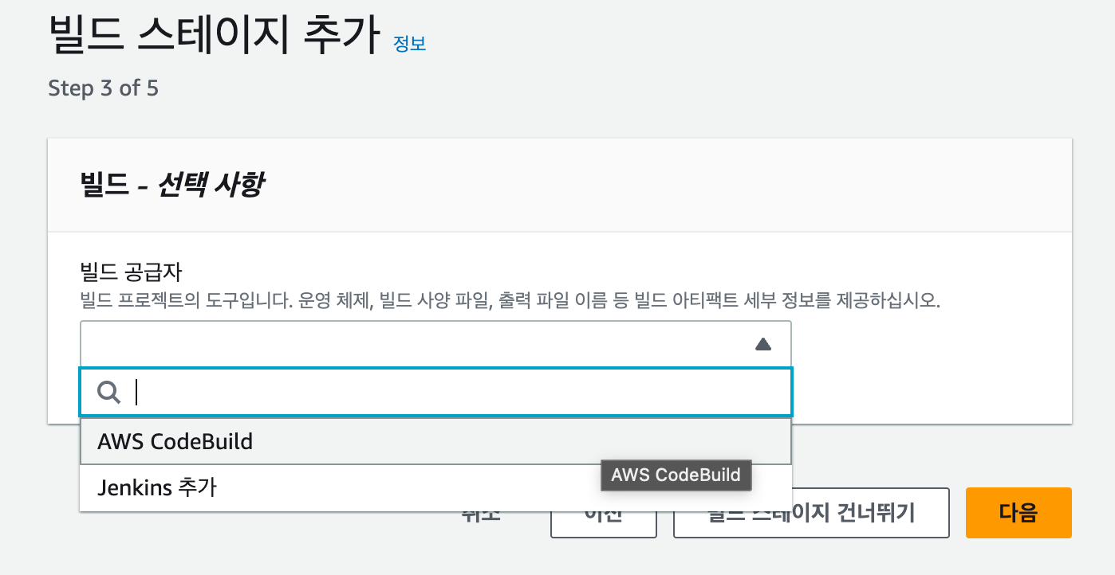Choose the Jenkins 추가 option
Viewport: 1115px width, 575px height.
435,487
